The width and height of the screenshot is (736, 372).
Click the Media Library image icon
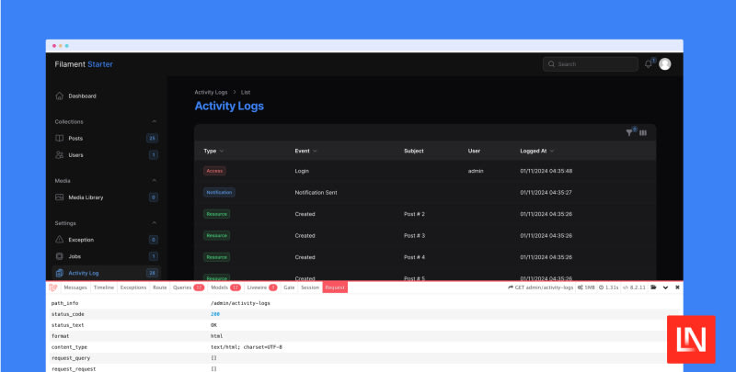coord(59,197)
